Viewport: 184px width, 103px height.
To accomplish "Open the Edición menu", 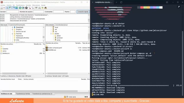I will point(9,5).
